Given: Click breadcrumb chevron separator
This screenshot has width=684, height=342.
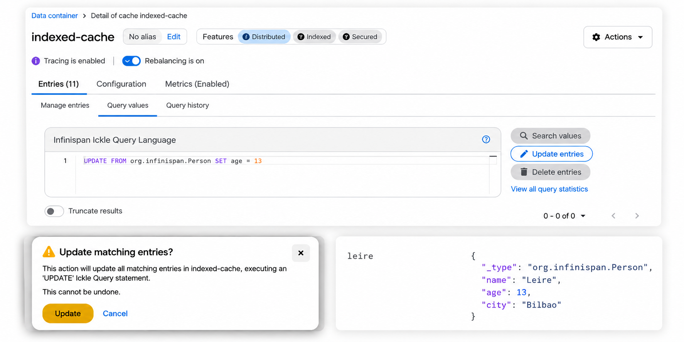Looking at the screenshot, I should 84,16.
